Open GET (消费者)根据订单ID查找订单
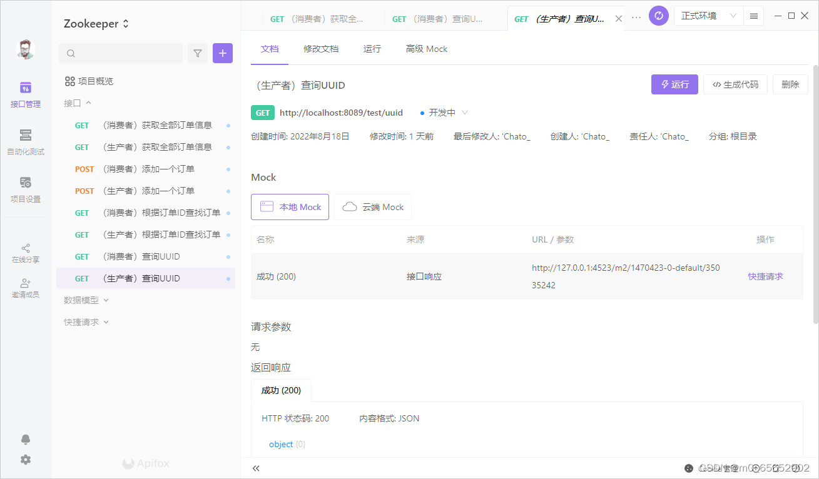819x479 pixels. click(x=146, y=213)
